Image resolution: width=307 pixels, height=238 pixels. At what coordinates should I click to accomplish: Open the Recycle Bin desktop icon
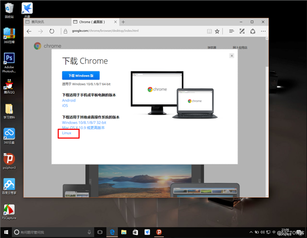click(9, 10)
